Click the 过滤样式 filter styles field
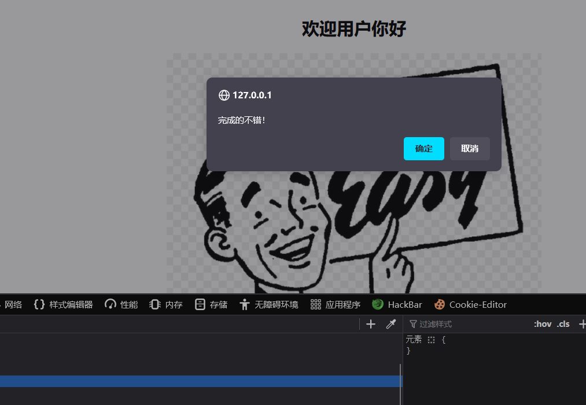The width and height of the screenshot is (586, 405). (x=463, y=324)
